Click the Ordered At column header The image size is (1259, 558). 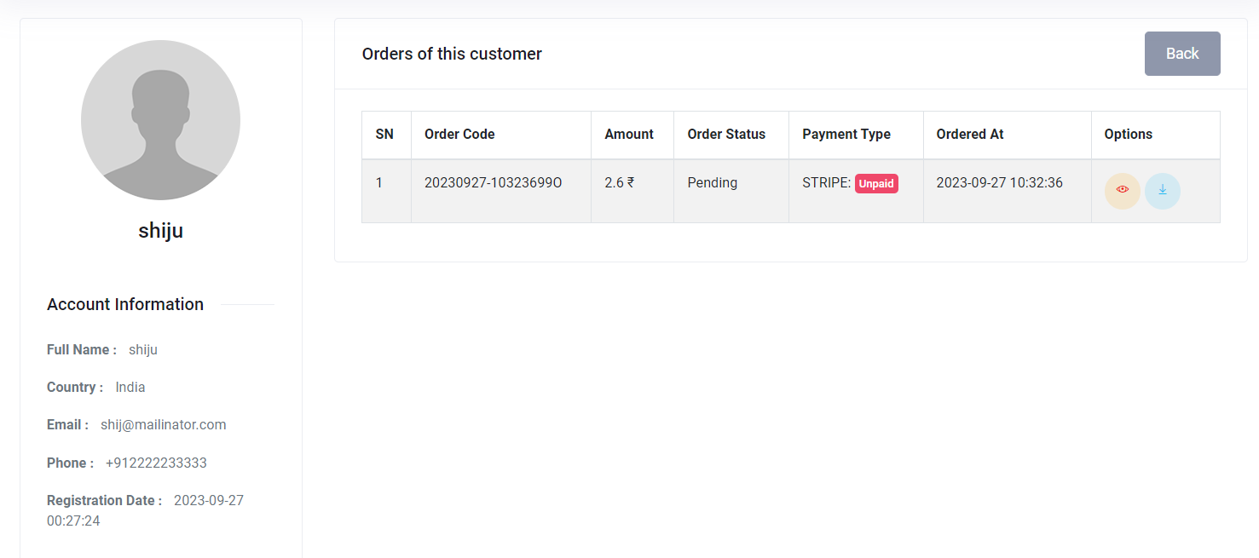[x=970, y=135]
